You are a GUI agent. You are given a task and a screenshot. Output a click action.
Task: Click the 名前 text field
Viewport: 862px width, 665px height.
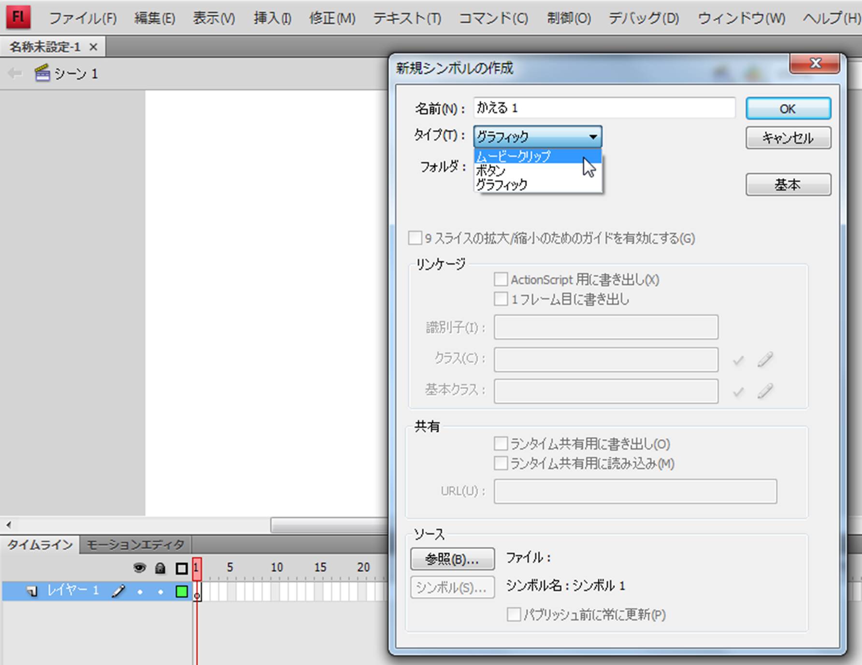tap(604, 108)
